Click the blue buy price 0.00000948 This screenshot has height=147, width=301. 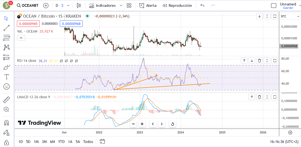(71, 24)
